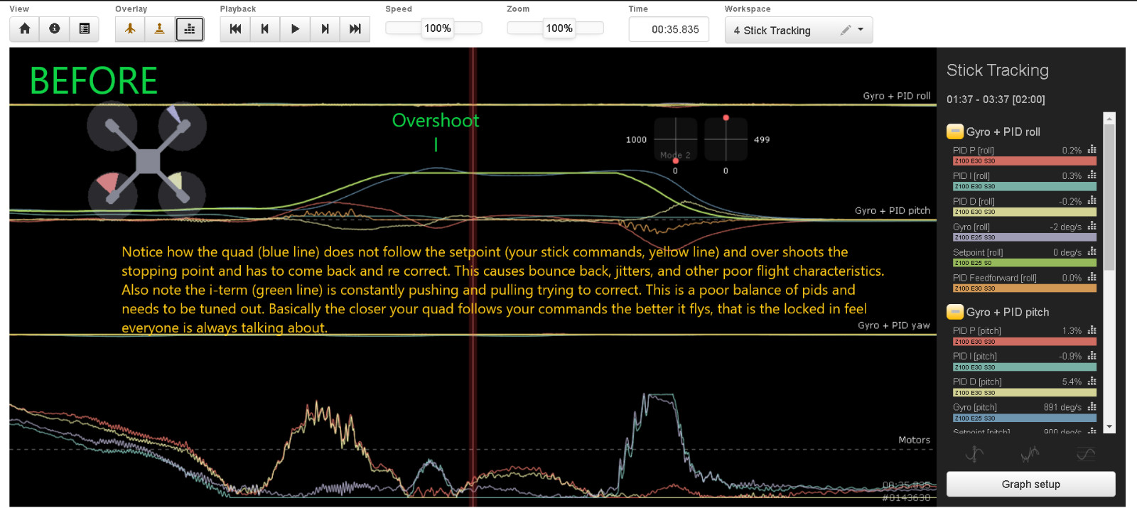Collapse the Gyro + PID pitch group
This screenshot has width=1137, height=508.
955,312
